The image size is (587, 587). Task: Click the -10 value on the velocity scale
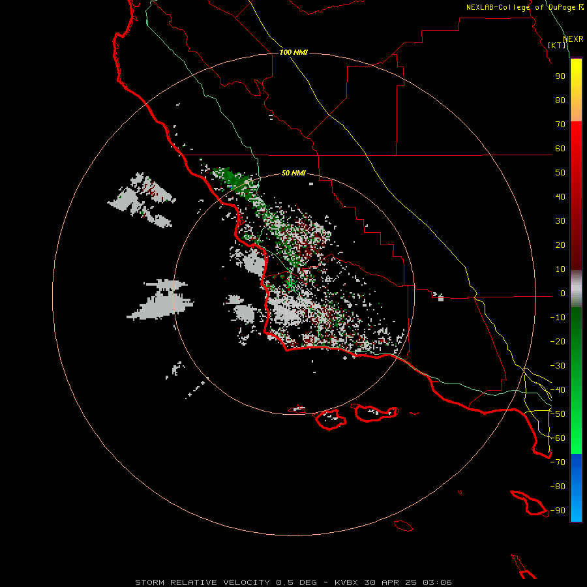[x=558, y=318]
